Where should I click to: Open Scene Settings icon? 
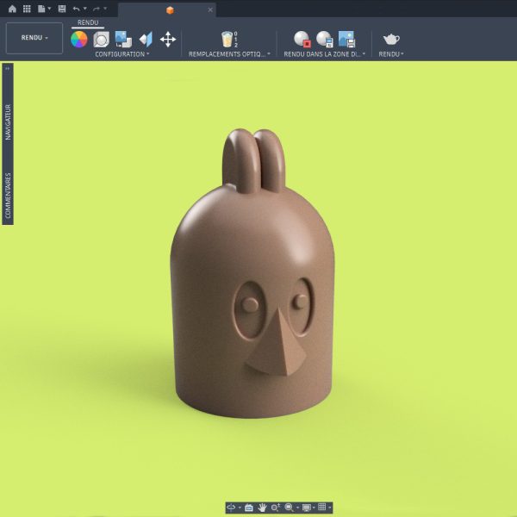click(101, 40)
